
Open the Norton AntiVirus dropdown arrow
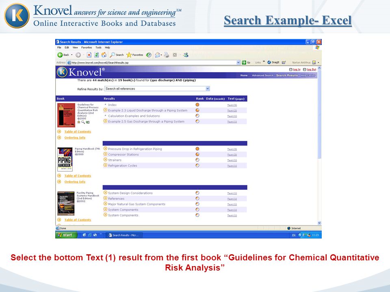tap(318, 62)
